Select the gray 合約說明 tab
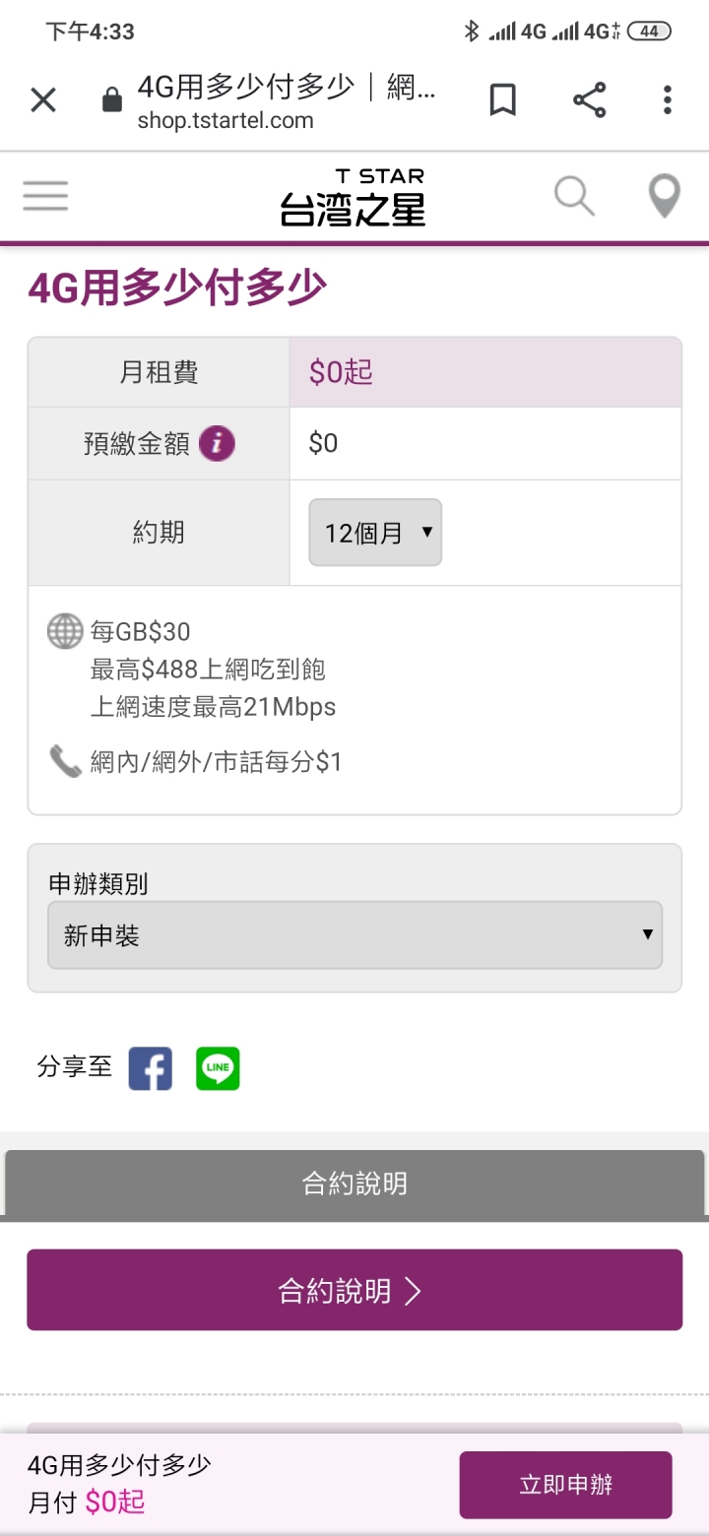This screenshot has width=709, height=1536. coord(354,1183)
